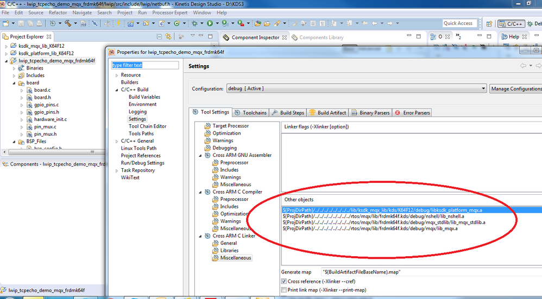Screen dimensions: 542x299
Task: Switch to the C/C++ perspective
Action: click(511, 24)
